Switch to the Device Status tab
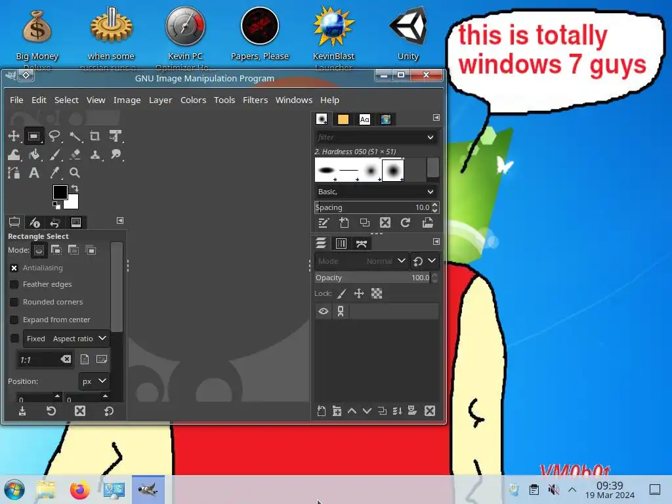 35,222
